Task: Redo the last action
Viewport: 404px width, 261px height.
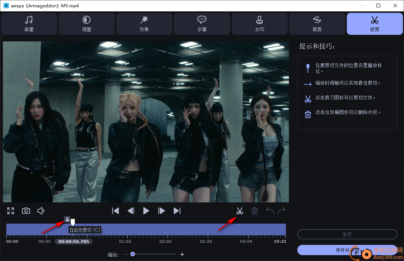Action: pyautogui.click(x=282, y=211)
